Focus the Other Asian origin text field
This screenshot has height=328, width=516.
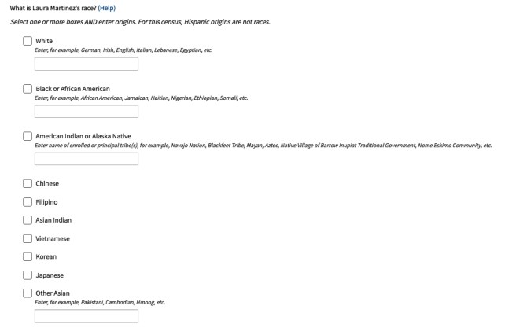tap(87, 316)
